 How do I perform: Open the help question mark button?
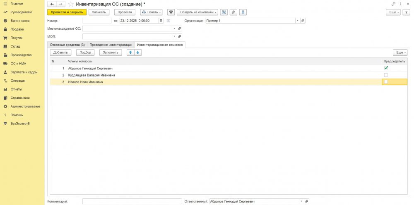[x=406, y=12]
